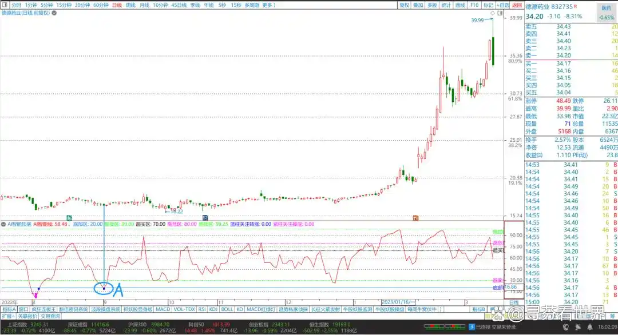Open the 多周期 multi-period view
Viewport: 618px width, 335px height.
tap(251, 5)
